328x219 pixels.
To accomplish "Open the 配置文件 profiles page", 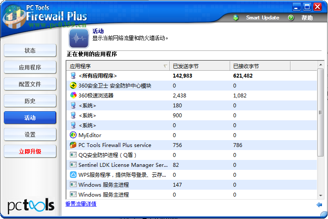I will pos(30,84).
